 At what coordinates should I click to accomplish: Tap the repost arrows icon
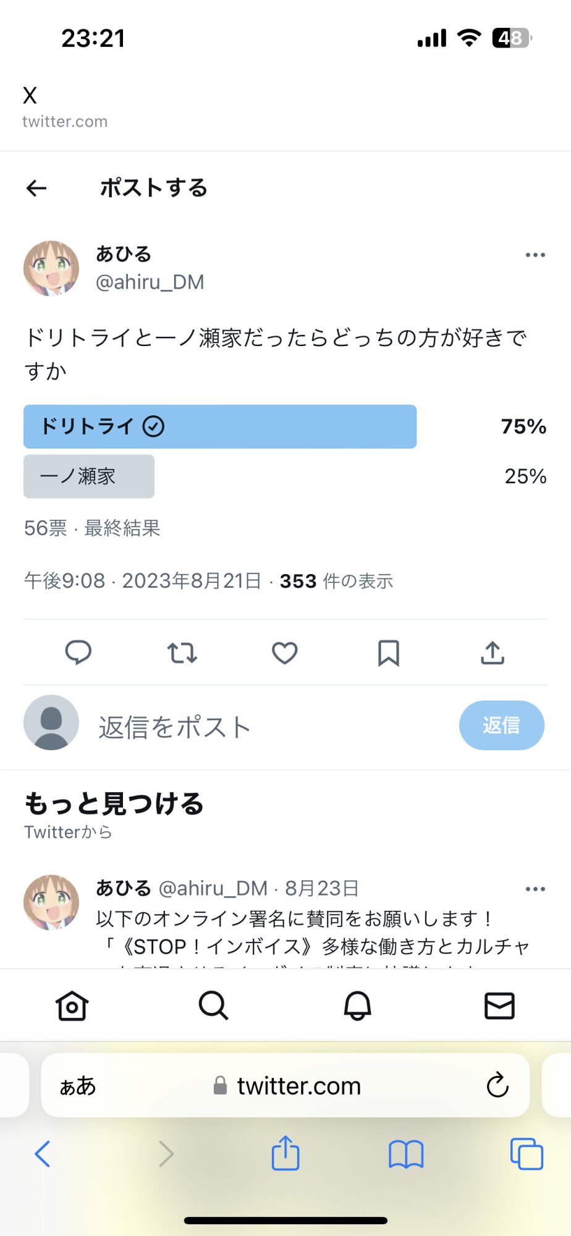click(182, 653)
